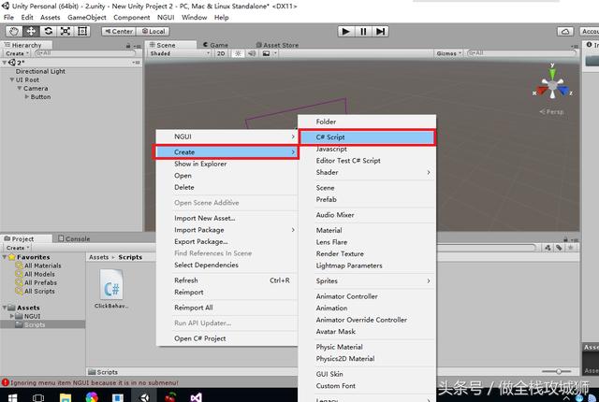Choose Javascript from Create submenu
Image resolution: width=599 pixels, height=402 pixels.
pyautogui.click(x=367, y=150)
